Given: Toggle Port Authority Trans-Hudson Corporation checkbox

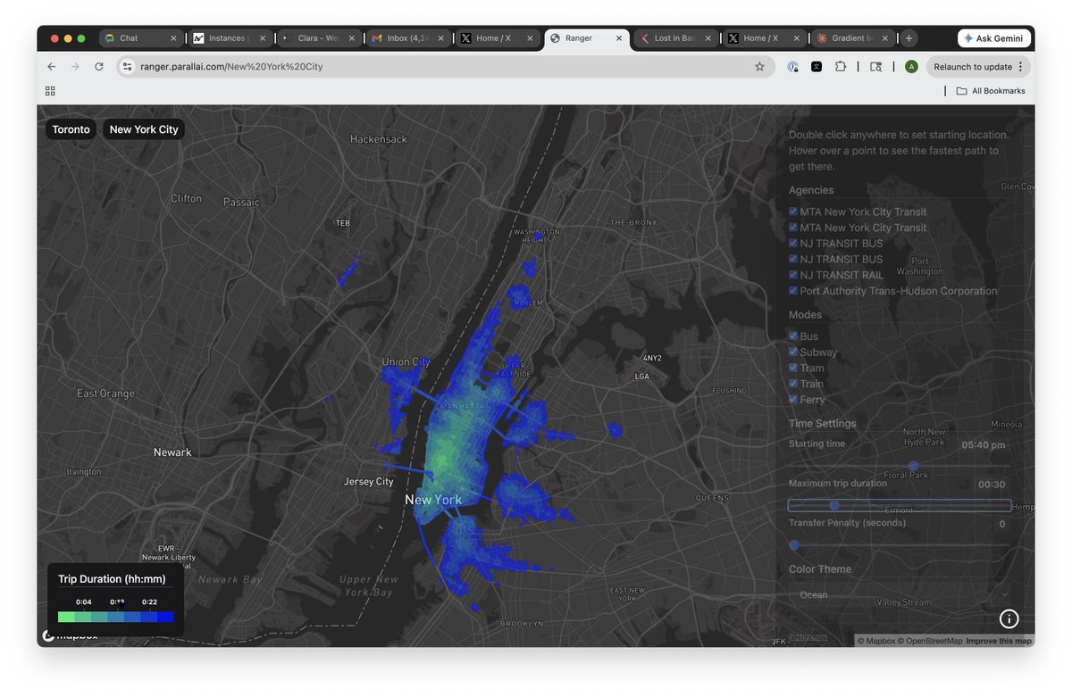Looking at the screenshot, I should [793, 291].
